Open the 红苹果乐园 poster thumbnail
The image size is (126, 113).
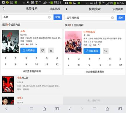coord(73,42)
